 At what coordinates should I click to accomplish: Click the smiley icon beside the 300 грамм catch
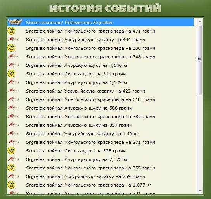(x=11, y=48)
